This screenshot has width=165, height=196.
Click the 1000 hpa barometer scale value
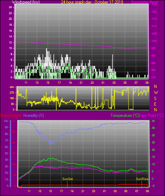click(x=154, y=41)
